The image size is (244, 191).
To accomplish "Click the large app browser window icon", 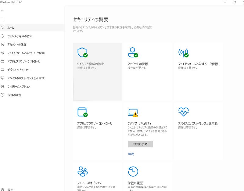I will coord(82,112).
